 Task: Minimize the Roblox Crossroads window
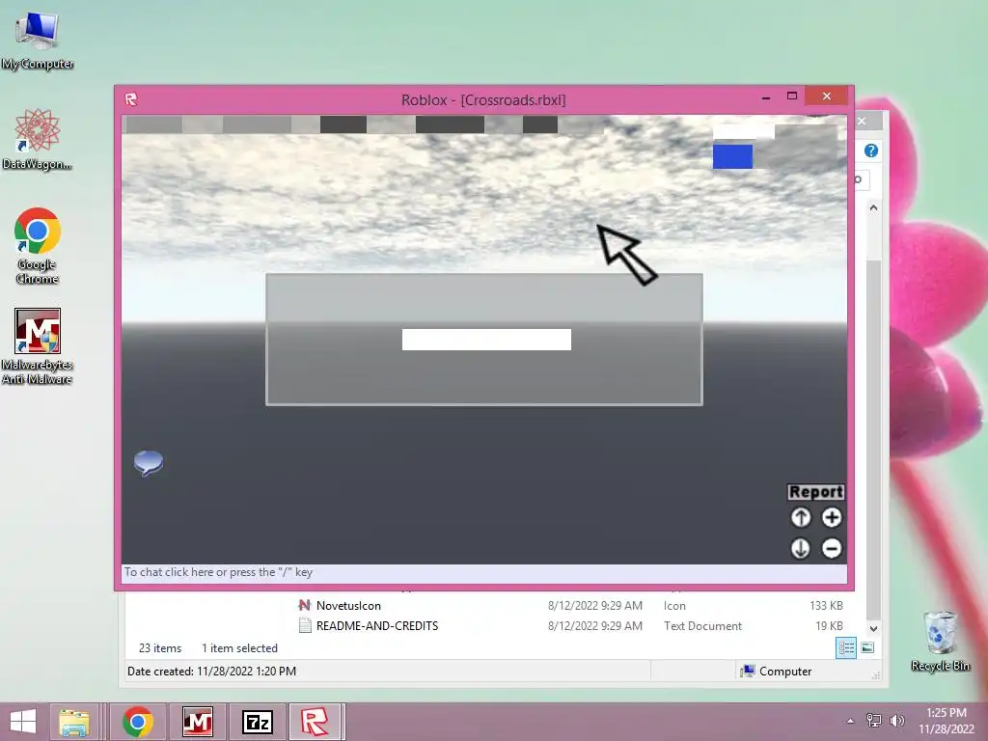click(765, 97)
